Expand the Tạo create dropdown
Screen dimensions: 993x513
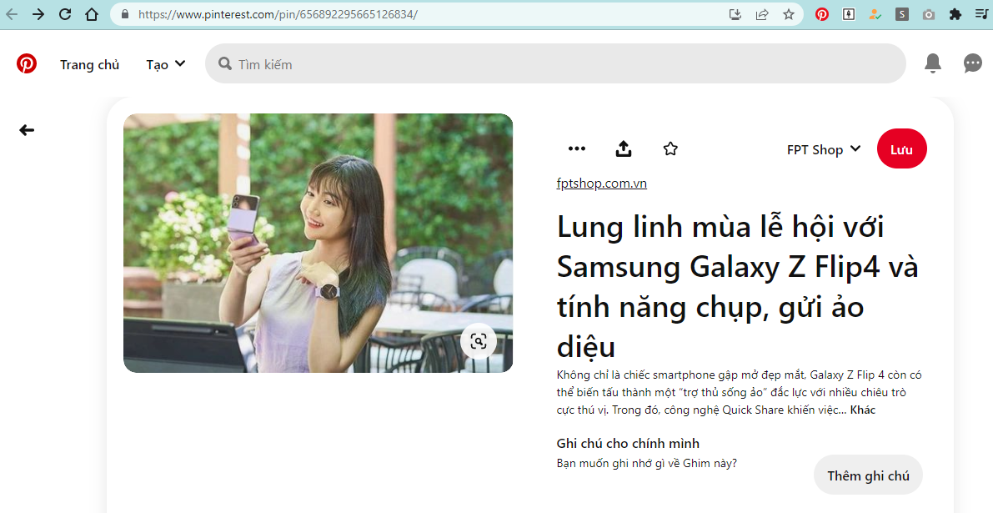(x=166, y=64)
